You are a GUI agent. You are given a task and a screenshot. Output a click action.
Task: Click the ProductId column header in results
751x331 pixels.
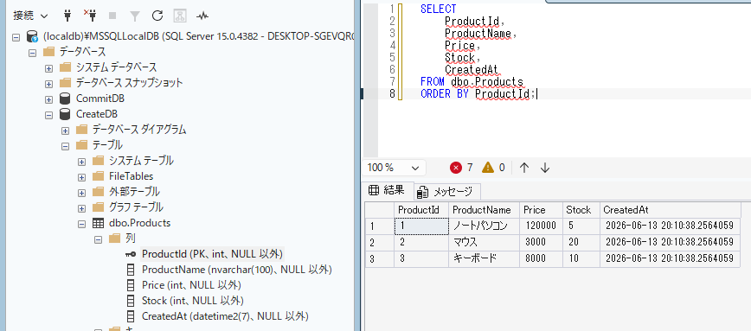pos(421,210)
